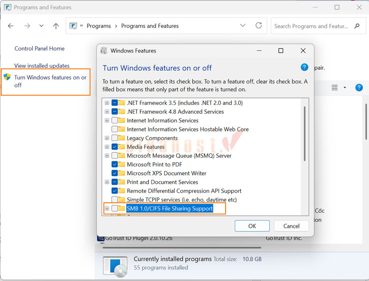Check Microsoft Message Queue (MSMQ) Server checkbox
Viewport: 369px width, 281px height.
click(114, 156)
